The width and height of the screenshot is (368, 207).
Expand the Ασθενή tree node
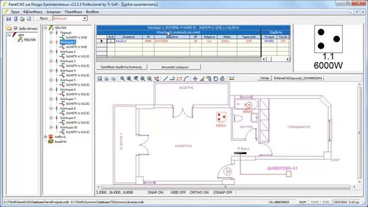(x=45, y=137)
